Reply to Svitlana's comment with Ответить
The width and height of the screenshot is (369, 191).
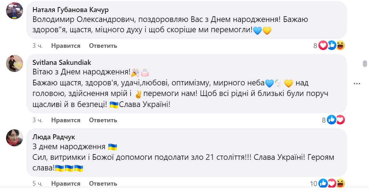(x=103, y=120)
